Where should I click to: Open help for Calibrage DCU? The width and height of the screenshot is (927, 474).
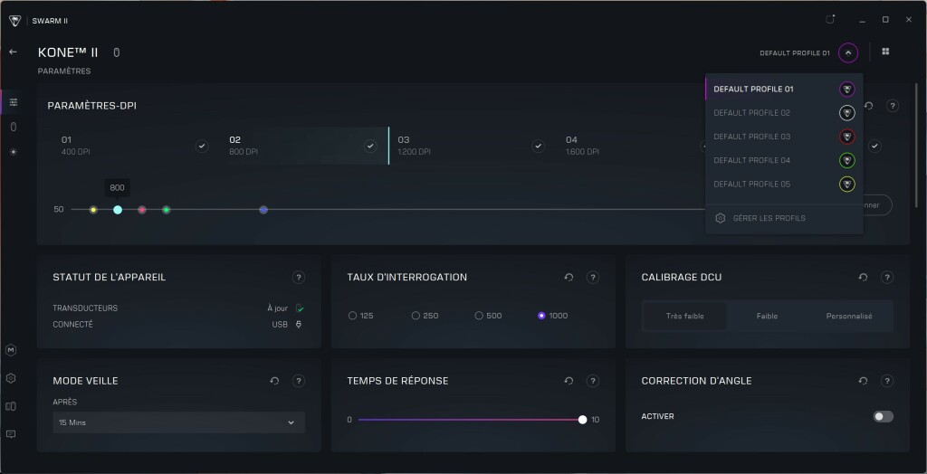(887, 277)
